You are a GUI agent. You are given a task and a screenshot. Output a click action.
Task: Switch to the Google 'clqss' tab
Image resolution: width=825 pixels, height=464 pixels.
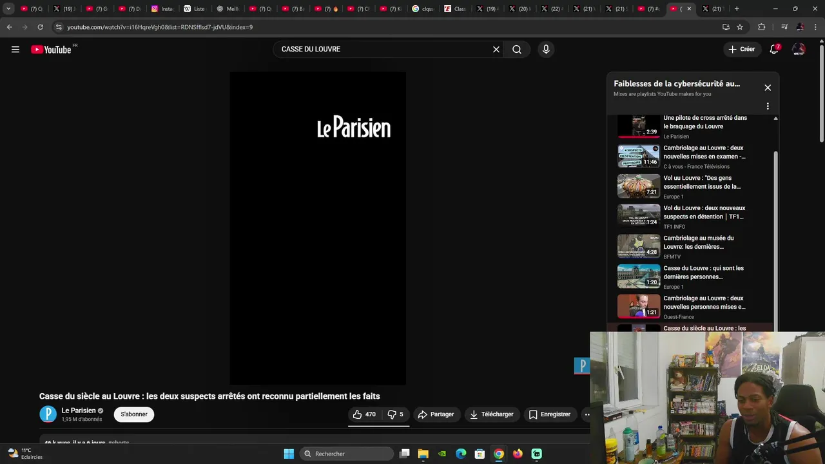click(423, 9)
